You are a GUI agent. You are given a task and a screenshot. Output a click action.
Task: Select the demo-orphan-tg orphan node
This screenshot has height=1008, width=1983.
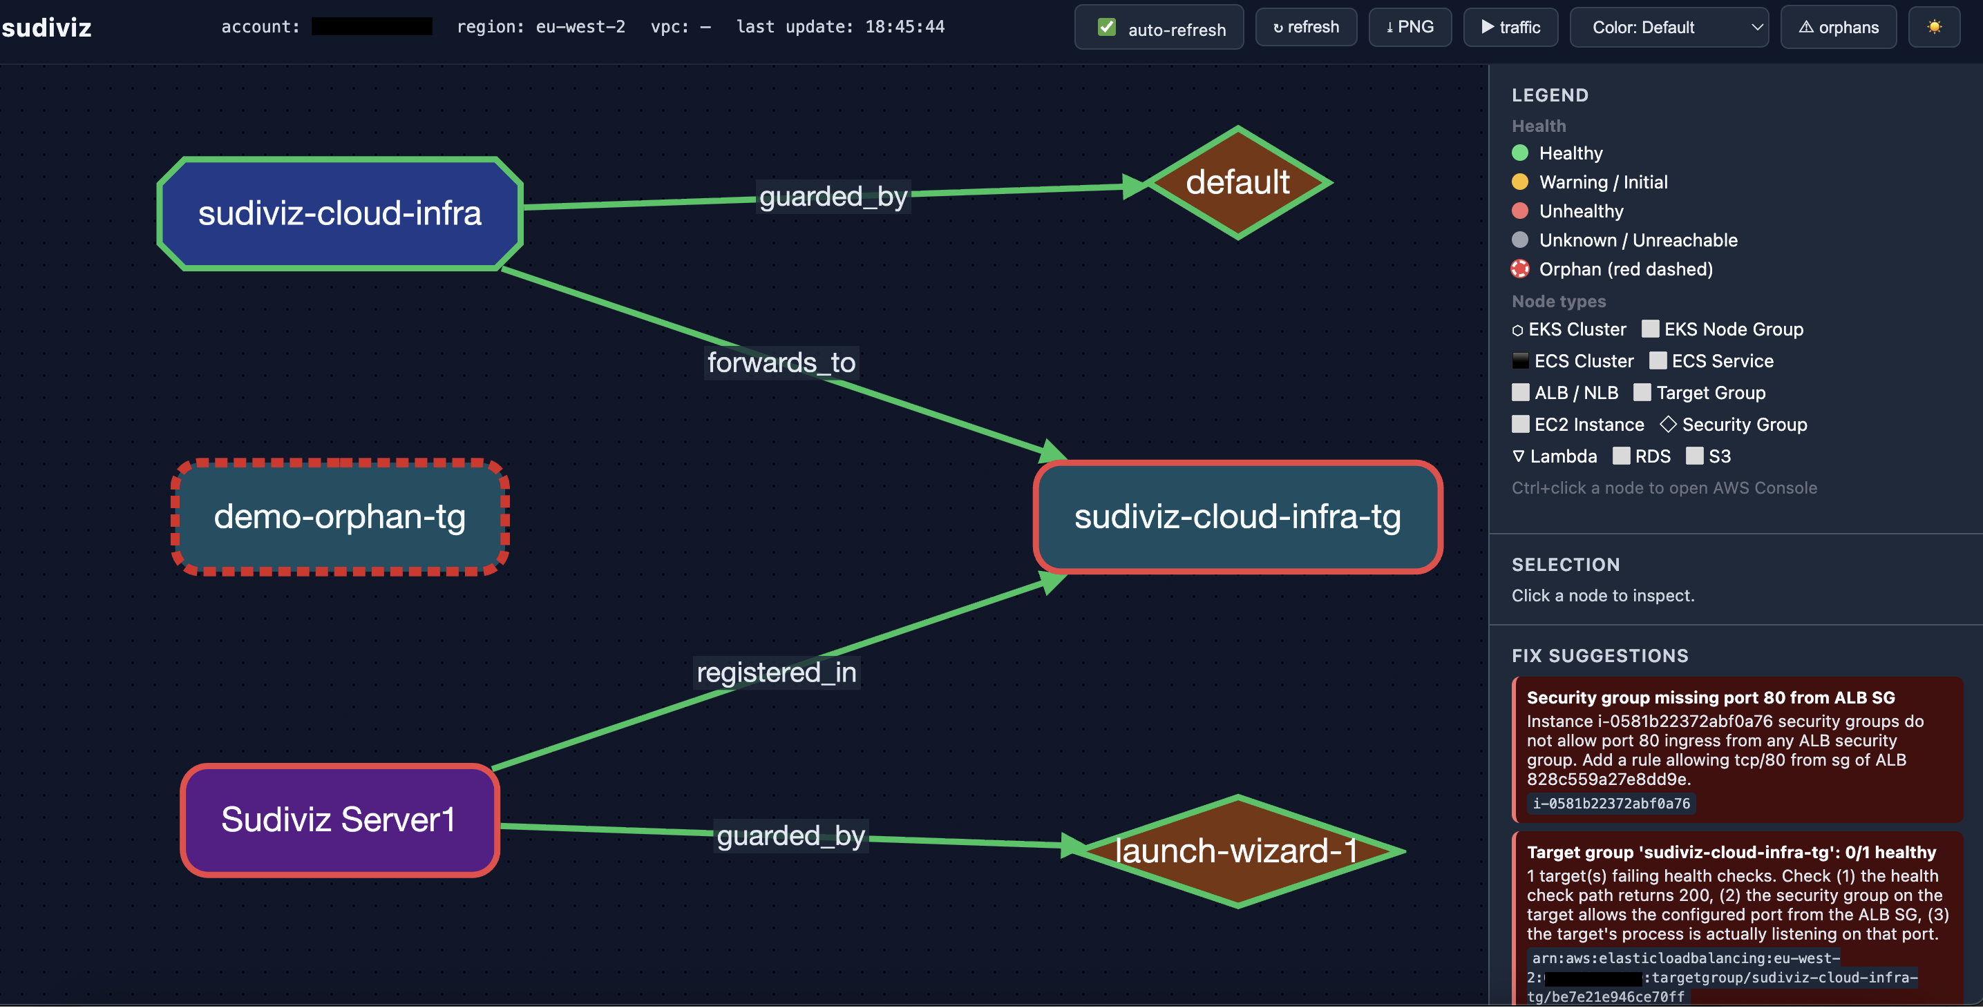pos(339,517)
